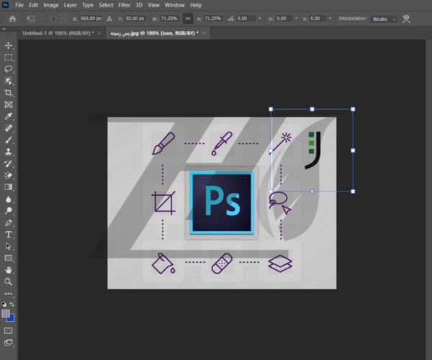Open the extra tools ellipsis menu
Image resolution: width=432 pixels, height=360 pixels.
point(8,294)
